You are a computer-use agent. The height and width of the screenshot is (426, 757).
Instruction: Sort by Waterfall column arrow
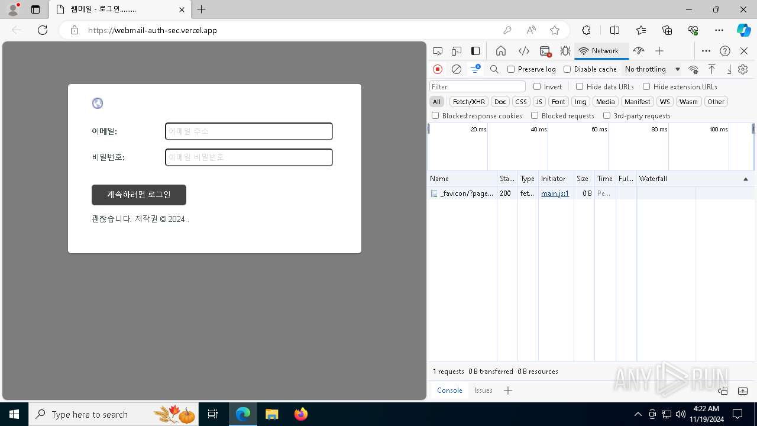pos(745,179)
